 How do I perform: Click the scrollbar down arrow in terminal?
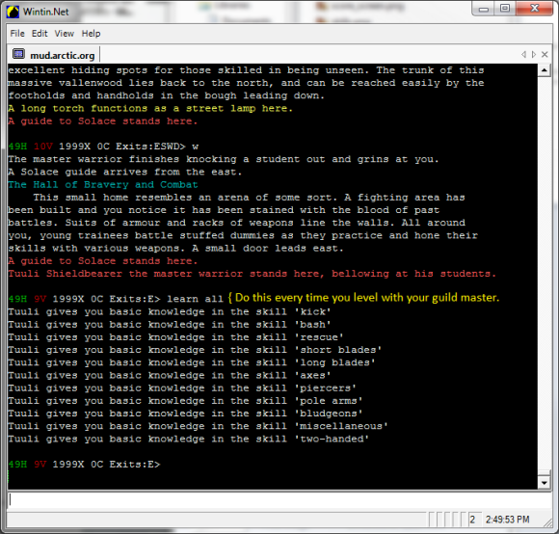544,483
